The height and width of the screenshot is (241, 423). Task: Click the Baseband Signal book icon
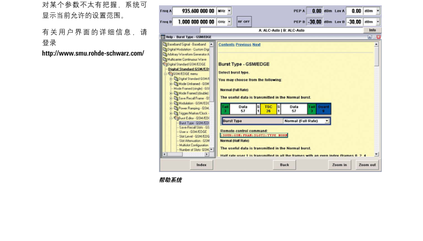point(164,44)
